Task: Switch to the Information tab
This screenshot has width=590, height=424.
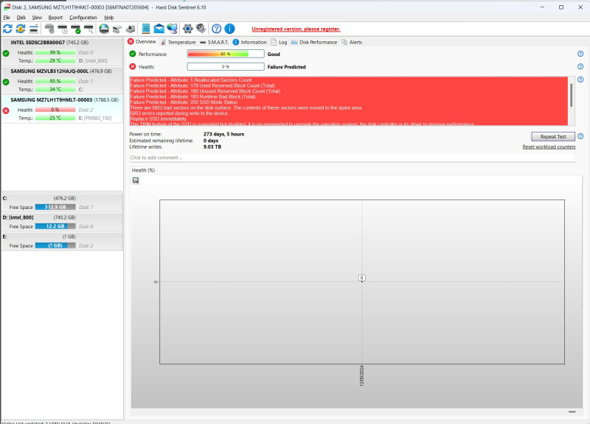Action: (249, 42)
